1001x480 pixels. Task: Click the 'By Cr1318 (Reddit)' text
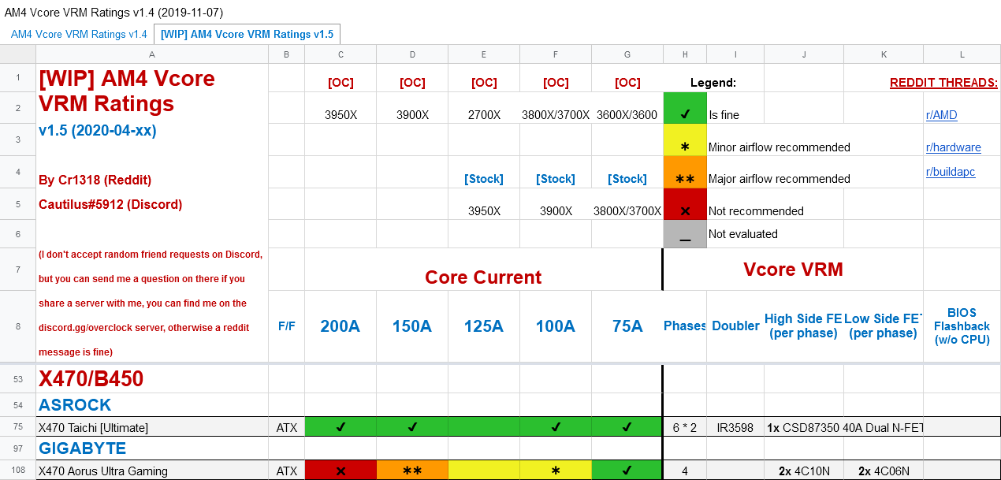coord(95,180)
